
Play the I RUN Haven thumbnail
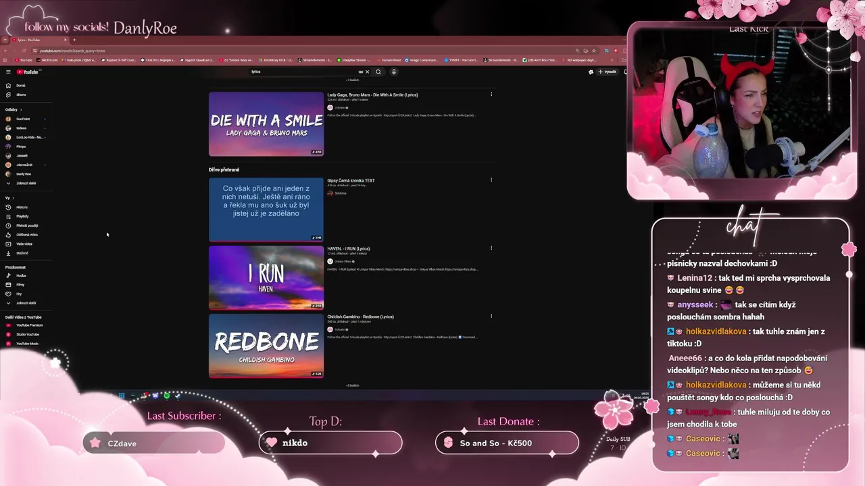pyautogui.click(x=266, y=277)
